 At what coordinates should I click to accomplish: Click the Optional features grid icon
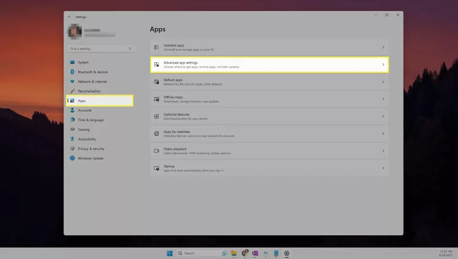tap(156, 116)
